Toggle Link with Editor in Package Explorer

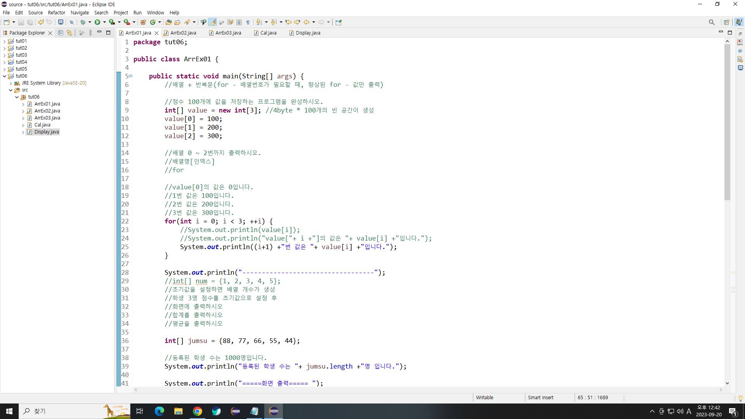click(69, 33)
